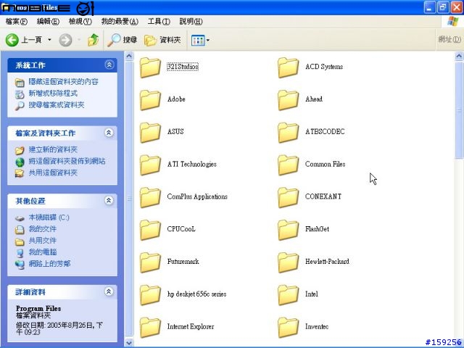This screenshot has width=464, height=348.
Task: Open Views dropdown arrow
Action: coord(208,41)
